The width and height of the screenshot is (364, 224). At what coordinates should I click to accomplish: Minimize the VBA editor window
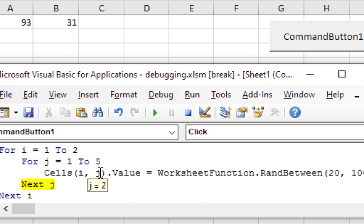310,74
